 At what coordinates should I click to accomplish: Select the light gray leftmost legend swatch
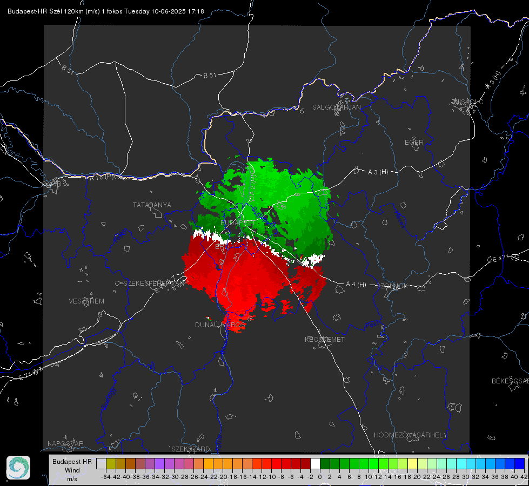[x=101, y=464]
